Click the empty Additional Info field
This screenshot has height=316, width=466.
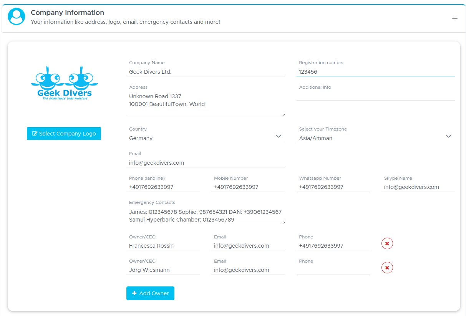[376, 96]
